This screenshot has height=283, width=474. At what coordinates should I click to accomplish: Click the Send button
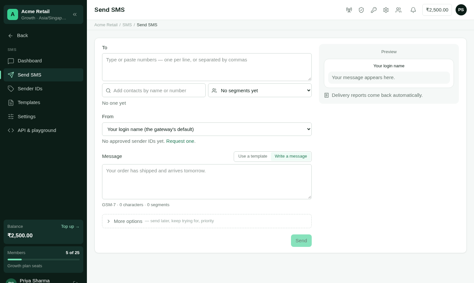(x=301, y=241)
